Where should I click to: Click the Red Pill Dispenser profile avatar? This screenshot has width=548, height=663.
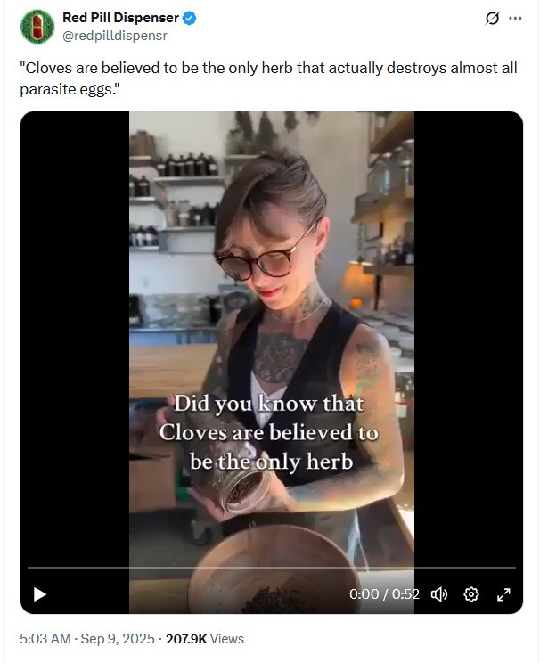click(x=37, y=27)
